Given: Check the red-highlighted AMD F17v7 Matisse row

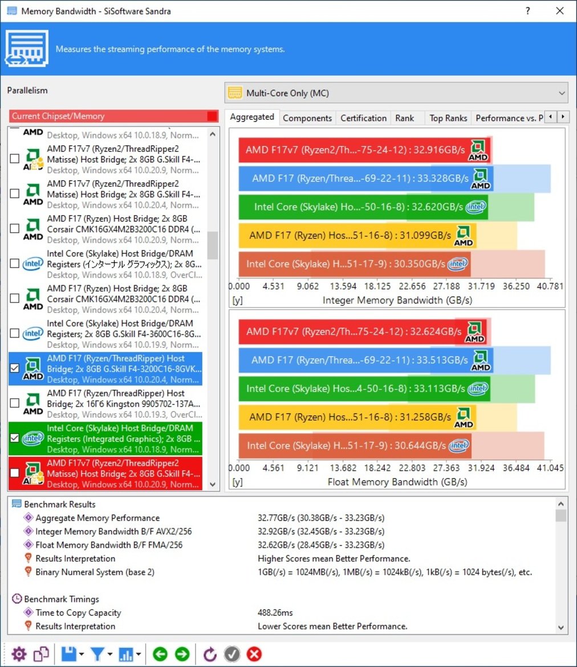Looking at the screenshot, I should point(14,472).
